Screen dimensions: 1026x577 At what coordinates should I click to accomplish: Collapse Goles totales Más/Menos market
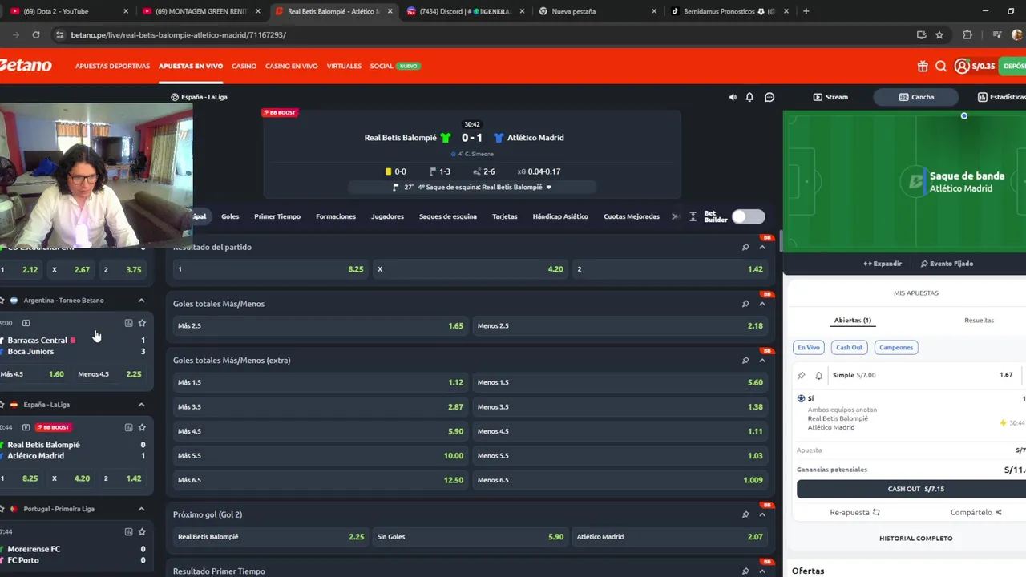click(x=762, y=304)
